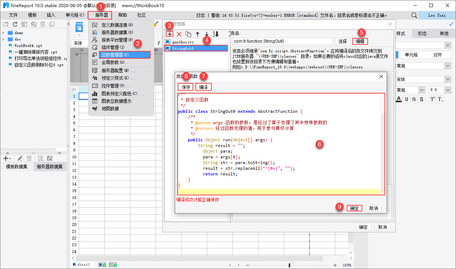Viewport: 456px width, 269px height.
Task: Toggle superscript text icon
Action: [433, 99]
